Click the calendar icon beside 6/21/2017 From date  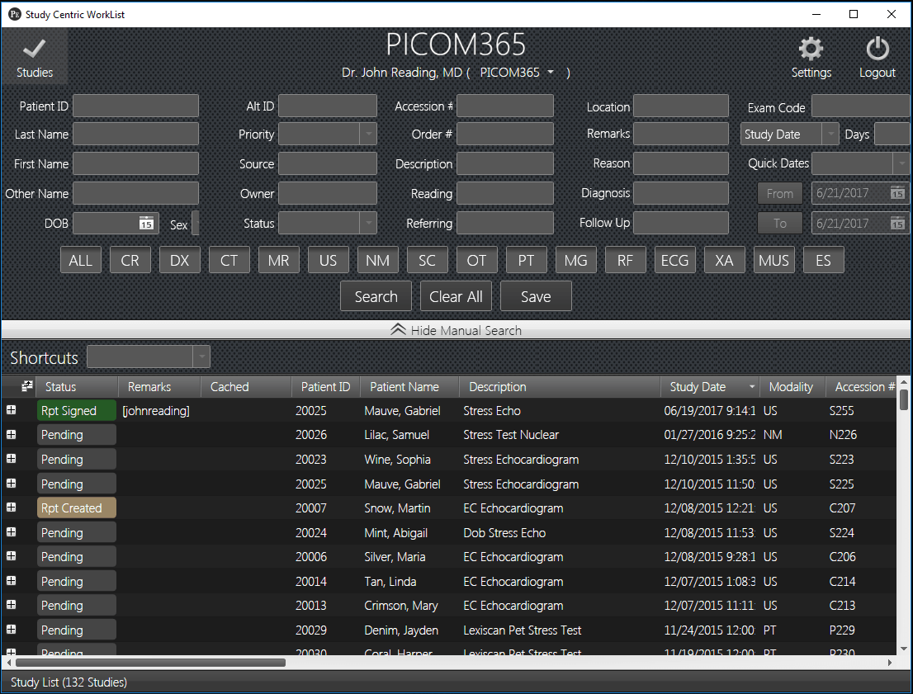(898, 192)
